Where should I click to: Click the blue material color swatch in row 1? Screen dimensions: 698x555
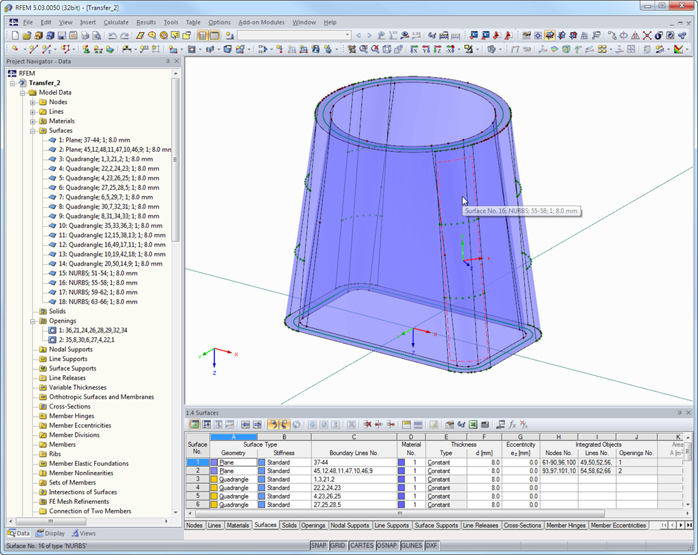point(401,462)
